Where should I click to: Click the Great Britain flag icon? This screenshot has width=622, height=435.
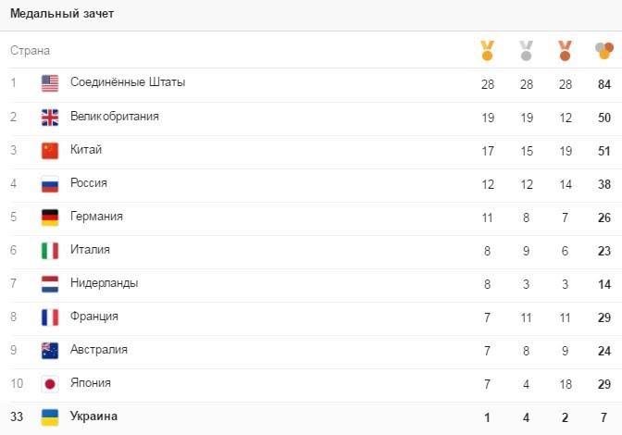coord(50,117)
